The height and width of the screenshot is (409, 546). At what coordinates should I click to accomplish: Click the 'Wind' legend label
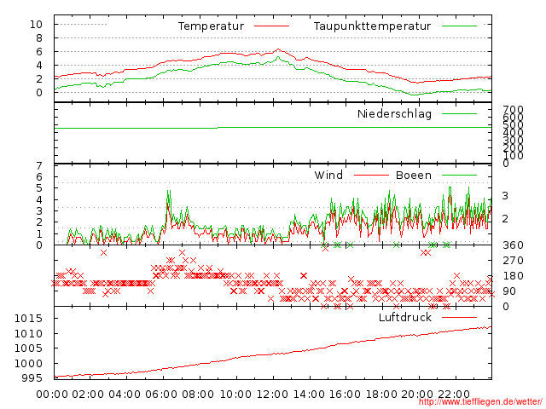pyautogui.click(x=328, y=175)
